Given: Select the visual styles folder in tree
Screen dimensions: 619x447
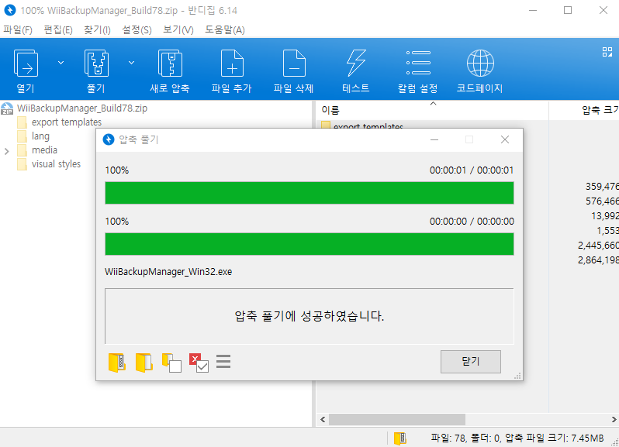Looking at the screenshot, I should [x=56, y=164].
